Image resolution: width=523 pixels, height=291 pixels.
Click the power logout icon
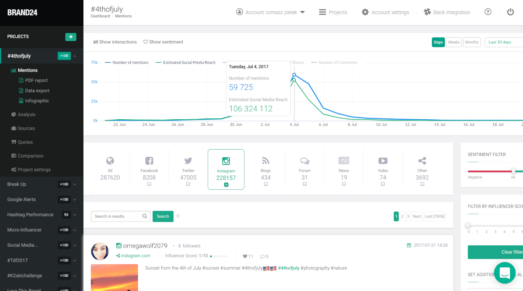coord(511,12)
